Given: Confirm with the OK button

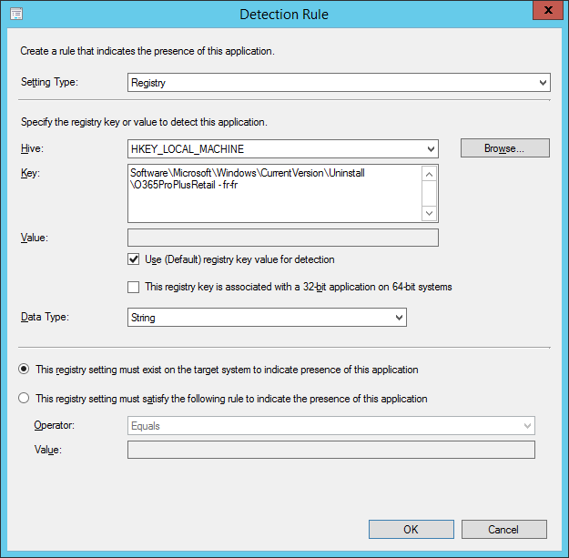Looking at the screenshot, I should (412, 530).
